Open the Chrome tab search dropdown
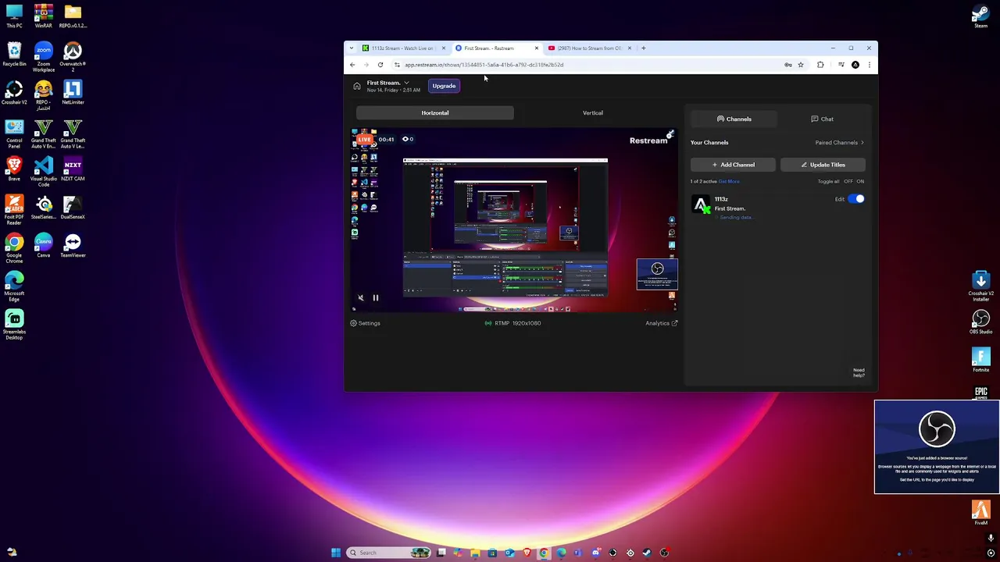 (x=351, y=48)
